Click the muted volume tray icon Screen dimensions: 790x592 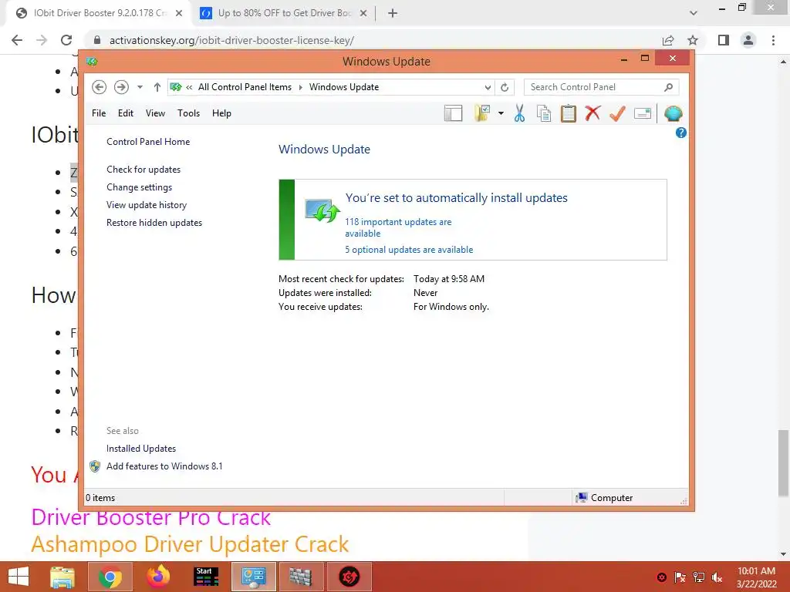pyautogui.click(x=717, y=577)
